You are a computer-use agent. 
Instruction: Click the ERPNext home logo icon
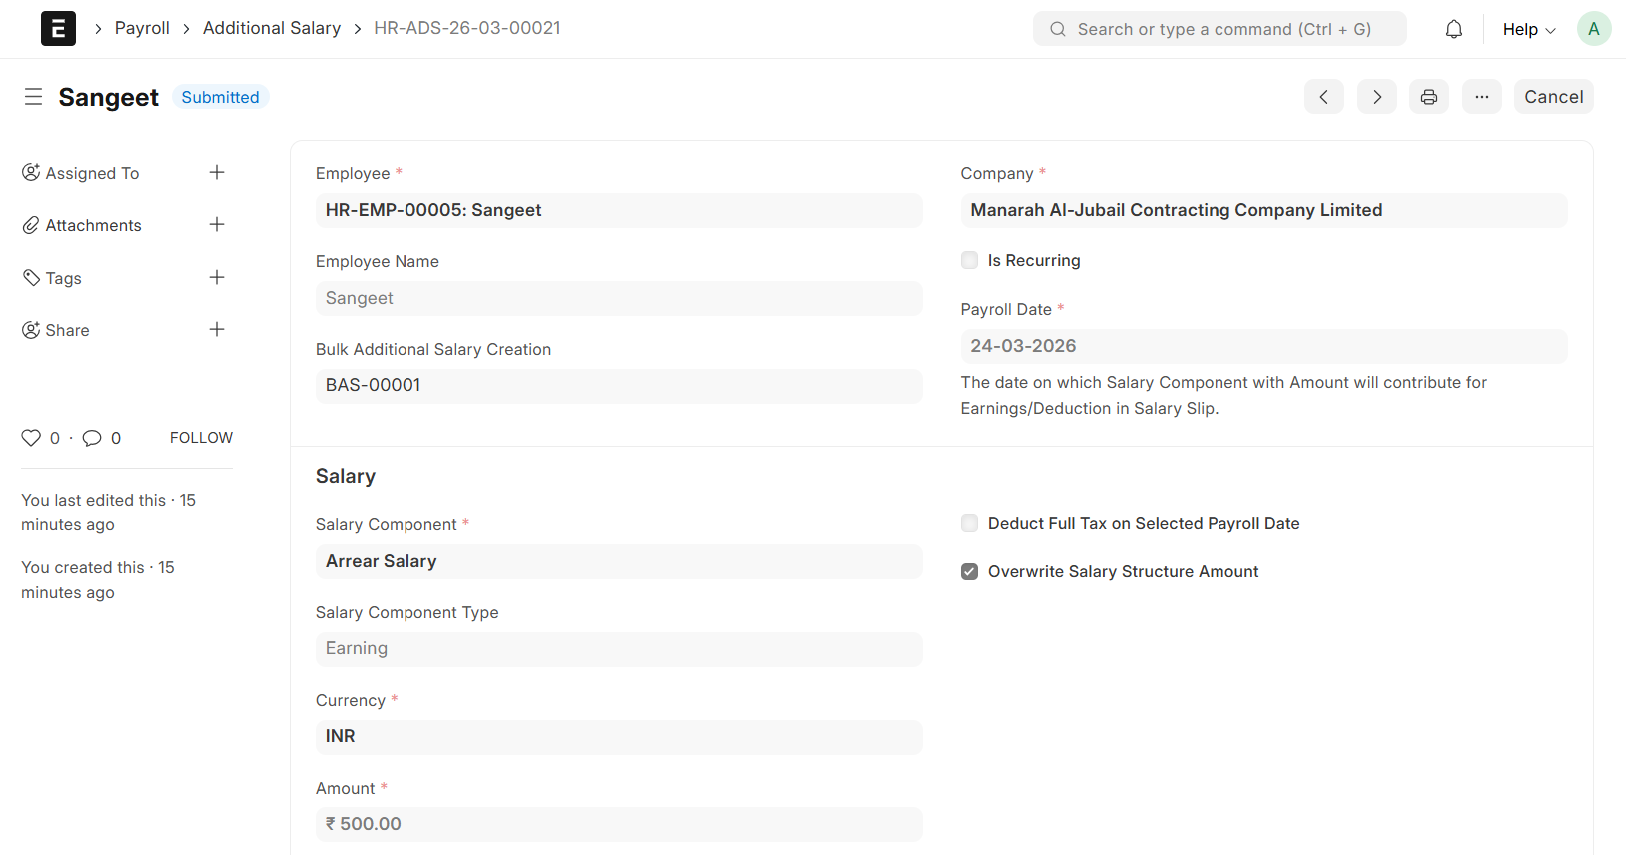pos(58,29)
